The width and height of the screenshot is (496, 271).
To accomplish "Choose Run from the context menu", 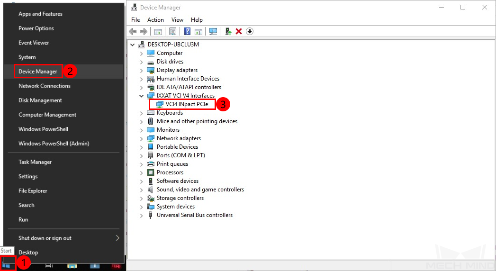I will (23, 219).
